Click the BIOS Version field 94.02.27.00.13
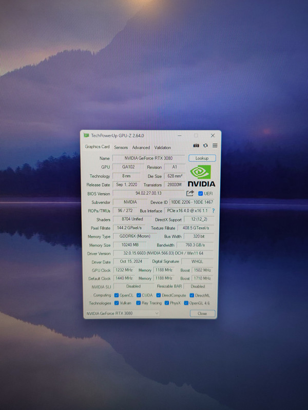The width and height of the screenshot is (308, 410). pyautogui.click(x=148, y=193)
